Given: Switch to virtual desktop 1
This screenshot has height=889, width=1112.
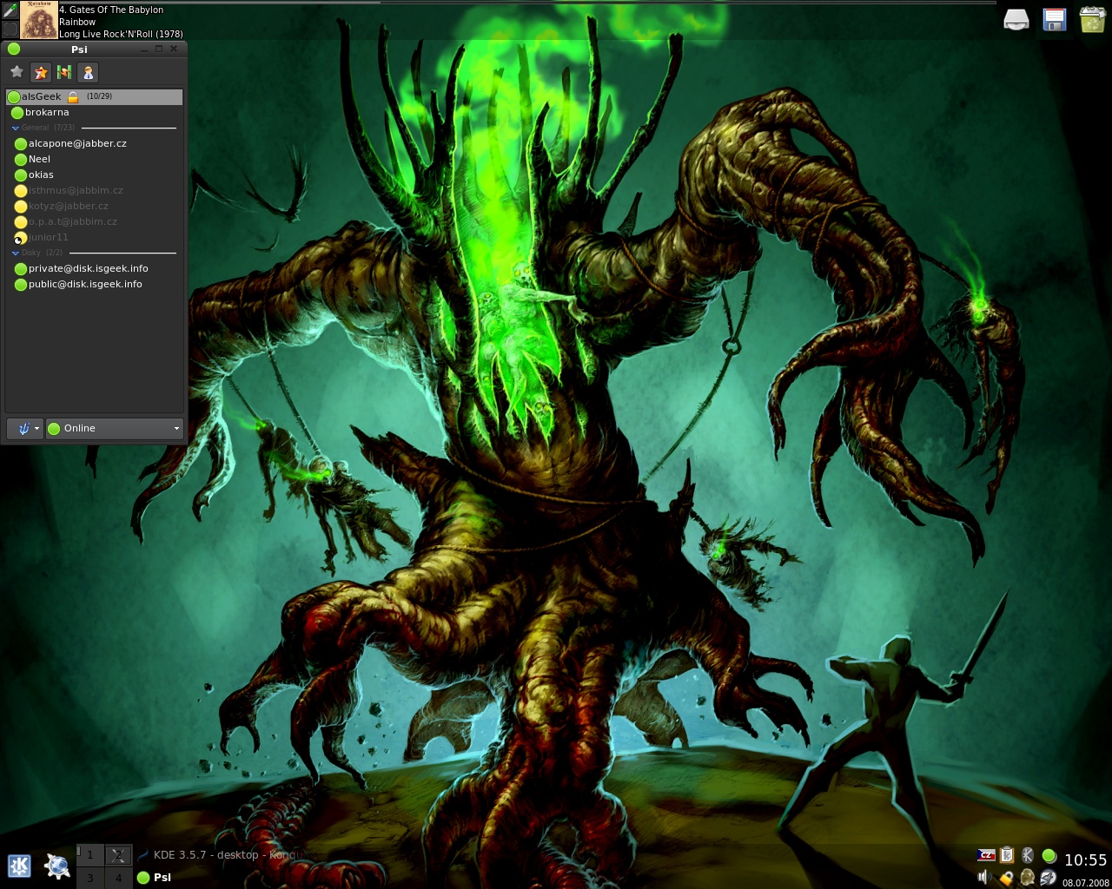Looking at the screenshot, I should click(89, 855).
